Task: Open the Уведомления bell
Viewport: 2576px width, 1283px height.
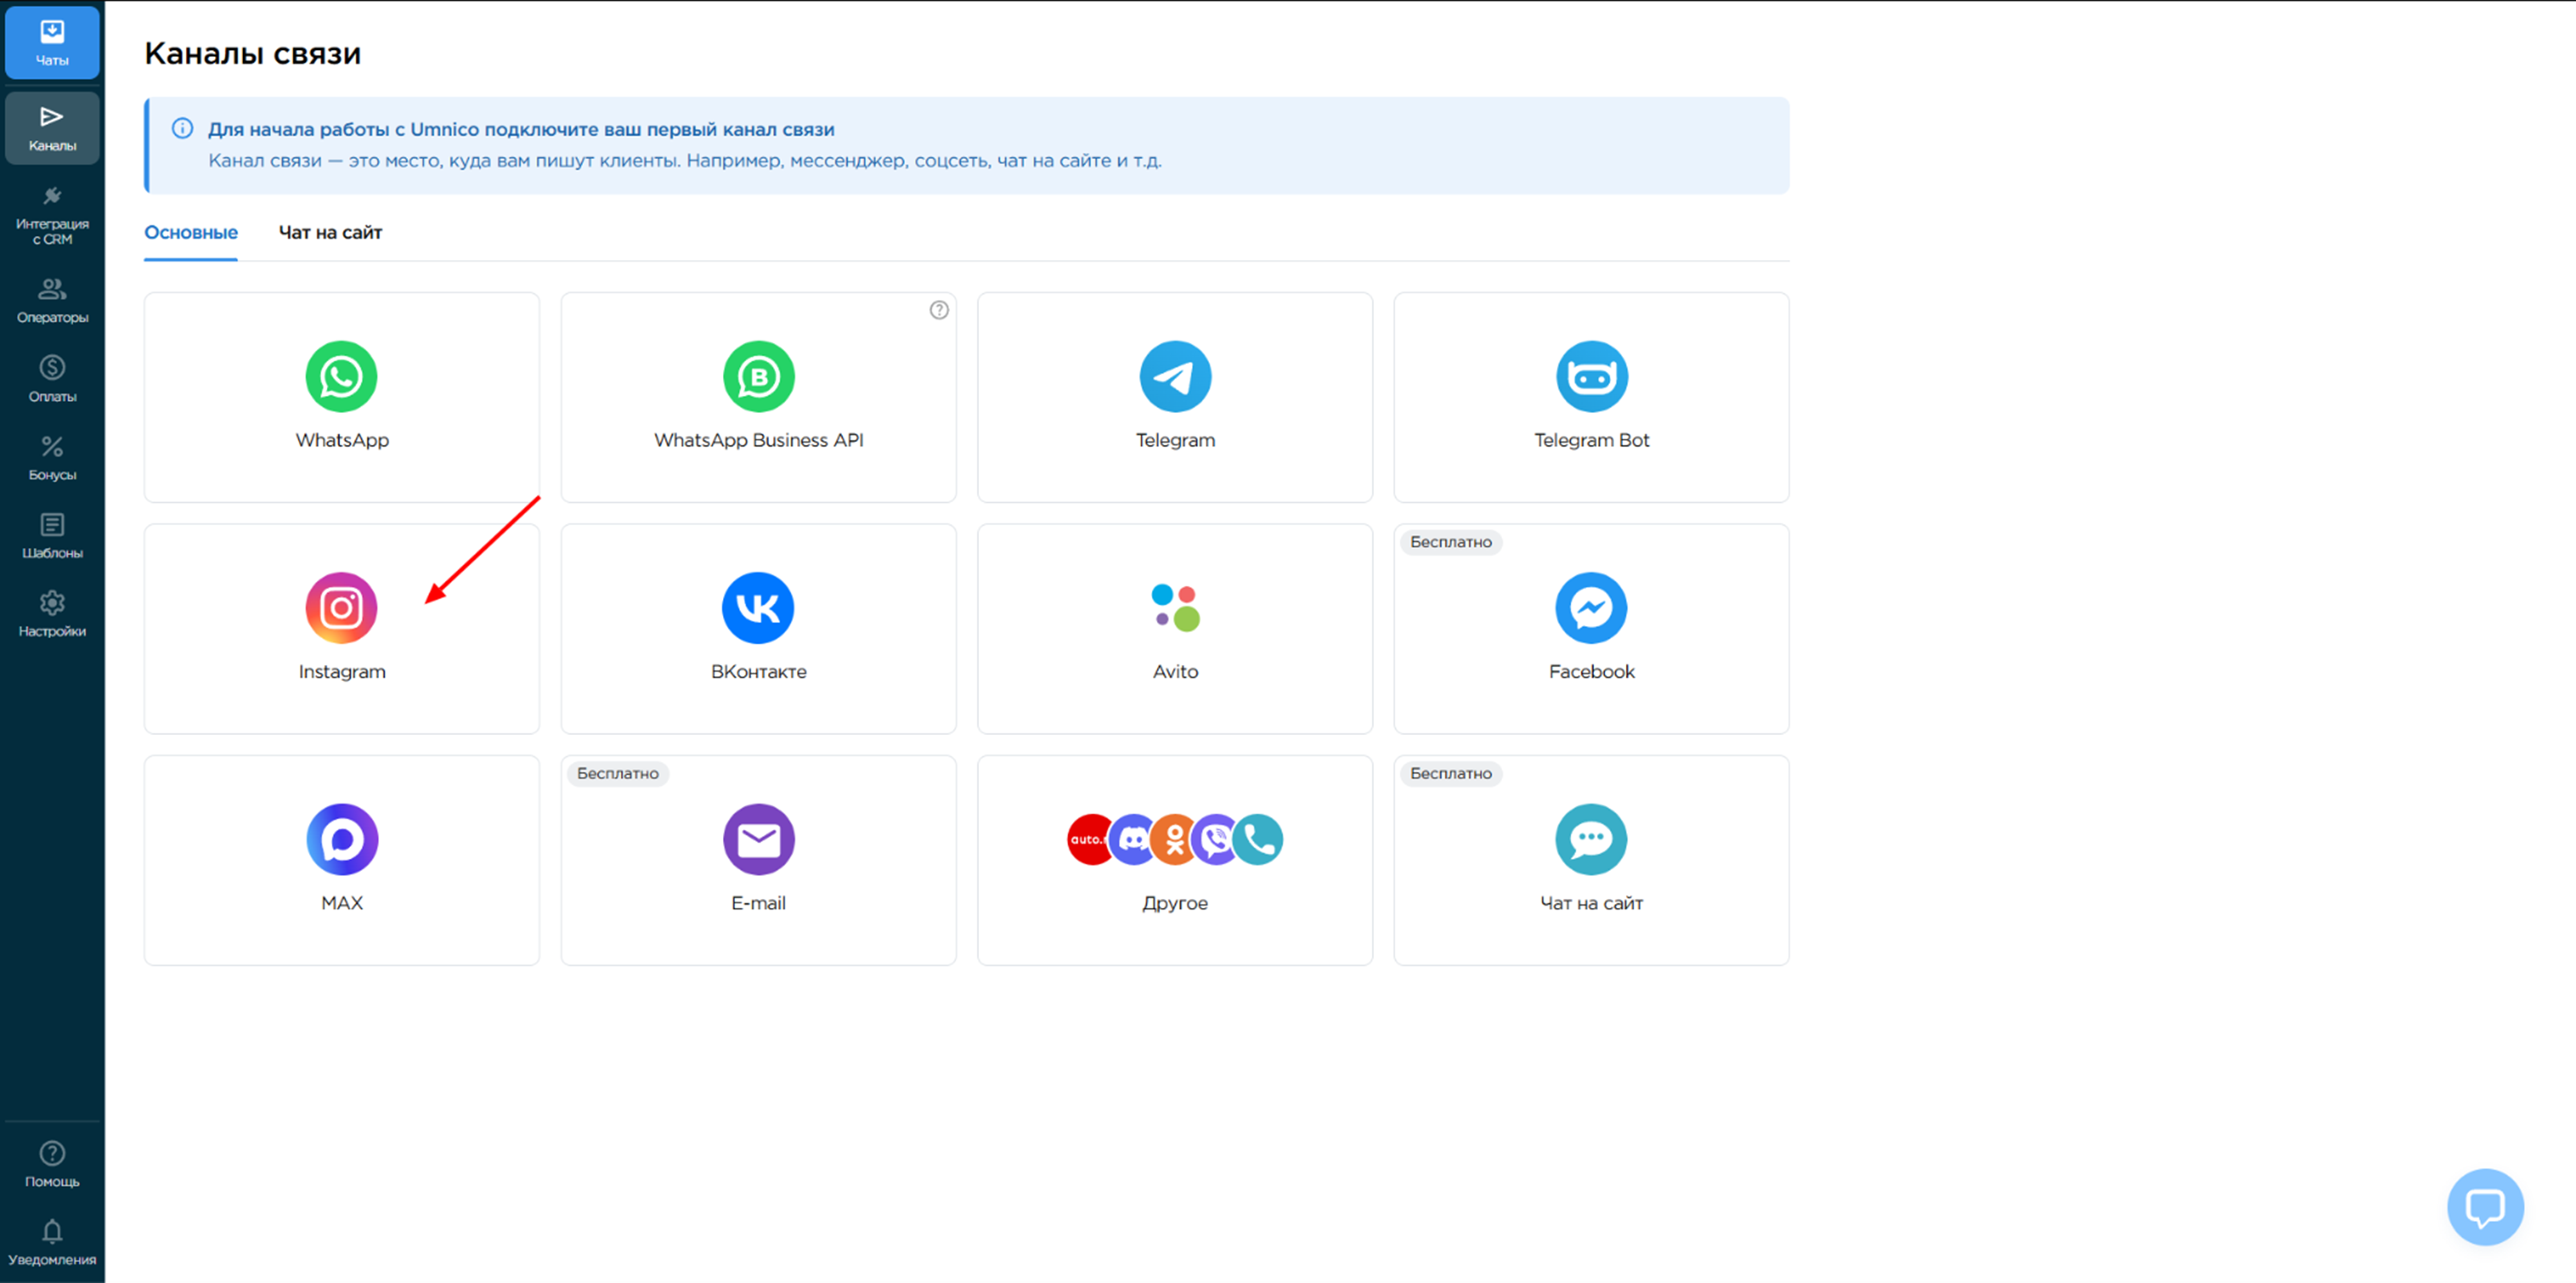Action: [x=52, y=1241]
